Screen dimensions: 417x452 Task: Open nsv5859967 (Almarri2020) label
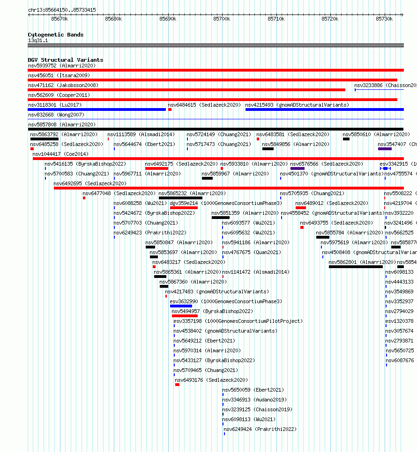(x=235, y=174)
